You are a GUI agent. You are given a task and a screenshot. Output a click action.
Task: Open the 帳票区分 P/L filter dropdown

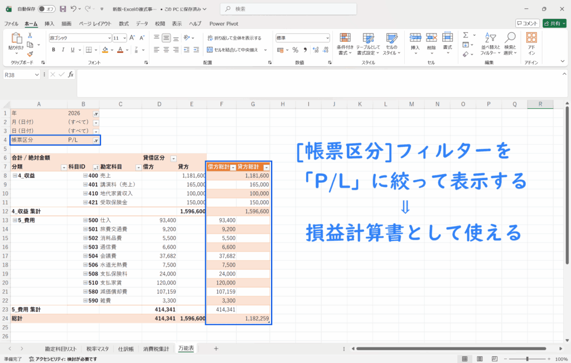[96, 141]
